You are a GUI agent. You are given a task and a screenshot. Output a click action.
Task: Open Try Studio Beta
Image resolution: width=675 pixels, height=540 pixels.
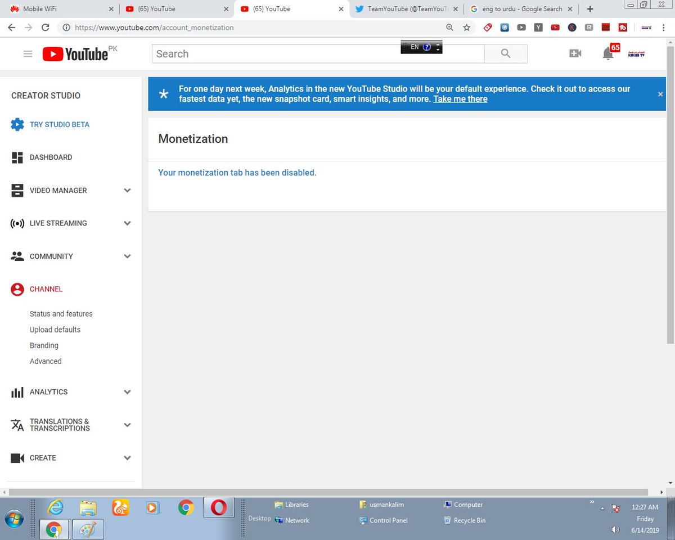(x=60, y=124)
